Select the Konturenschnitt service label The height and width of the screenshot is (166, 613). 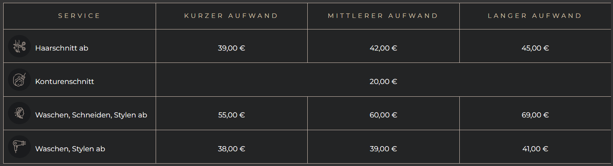coord(64,82)
